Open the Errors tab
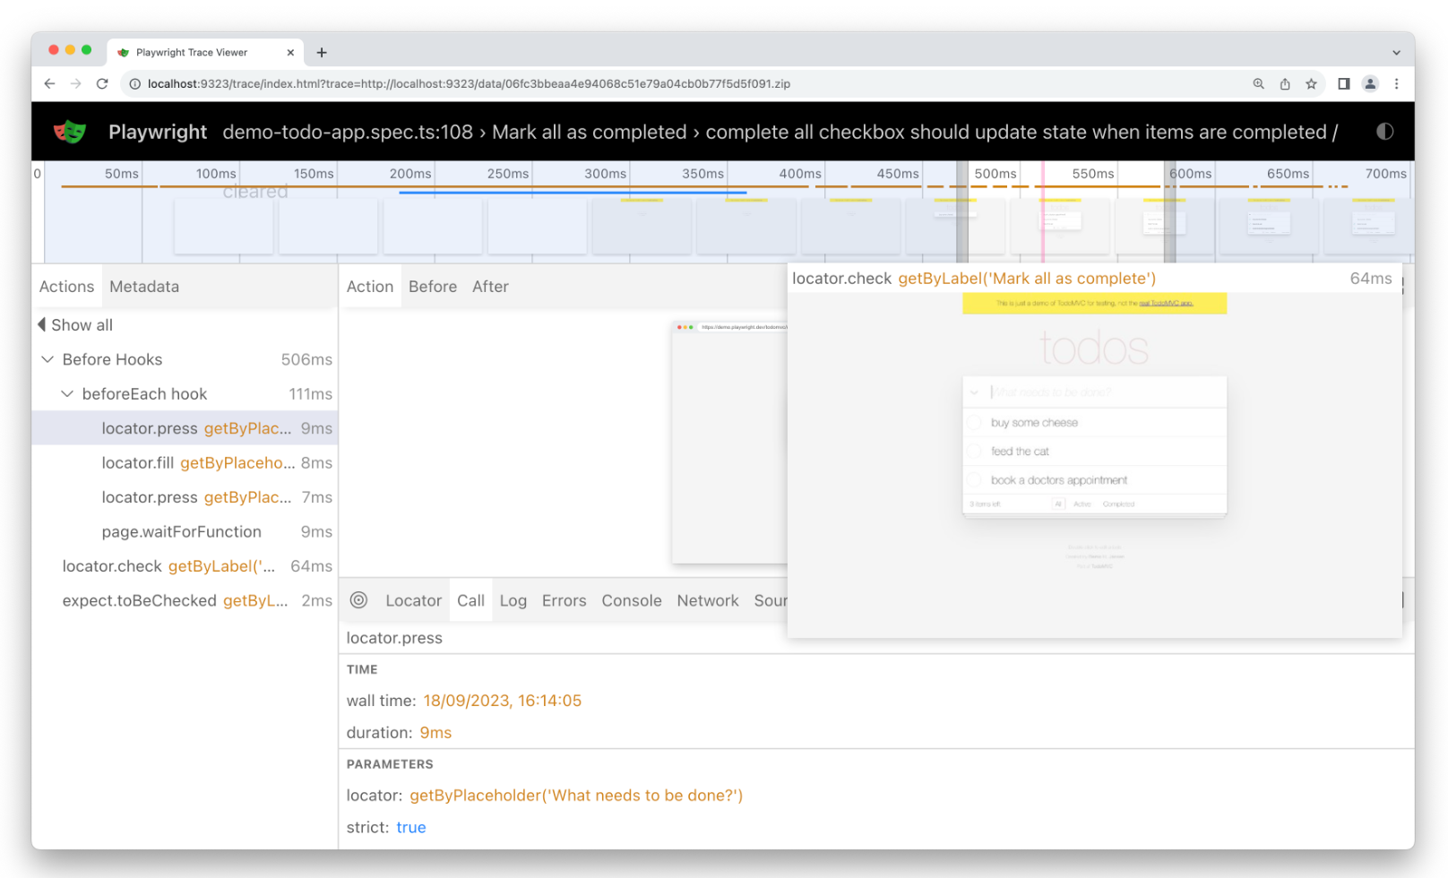Screen dimensions: 1448x878 pos(564,600)
